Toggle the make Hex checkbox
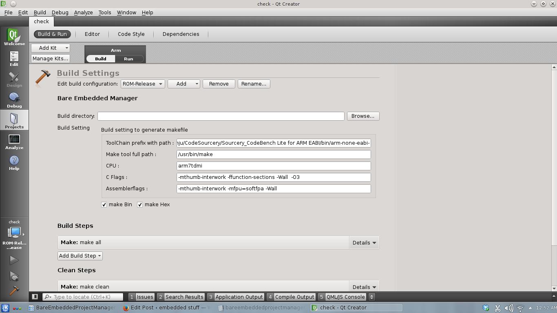The width and height of the screenshot is (557, 313). pyautogui.click(x=140, y=205)
